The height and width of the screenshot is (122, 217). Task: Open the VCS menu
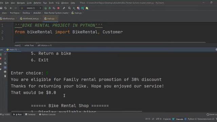pos(57,3)
